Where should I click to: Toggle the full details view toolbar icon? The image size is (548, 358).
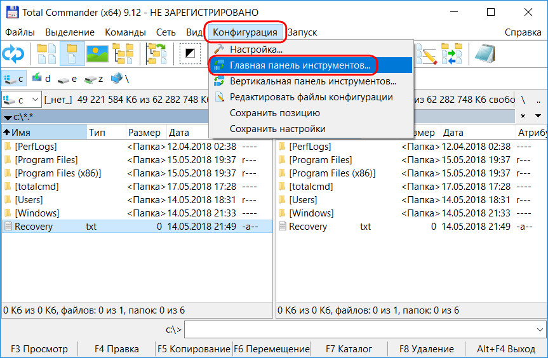click(72, 54)
